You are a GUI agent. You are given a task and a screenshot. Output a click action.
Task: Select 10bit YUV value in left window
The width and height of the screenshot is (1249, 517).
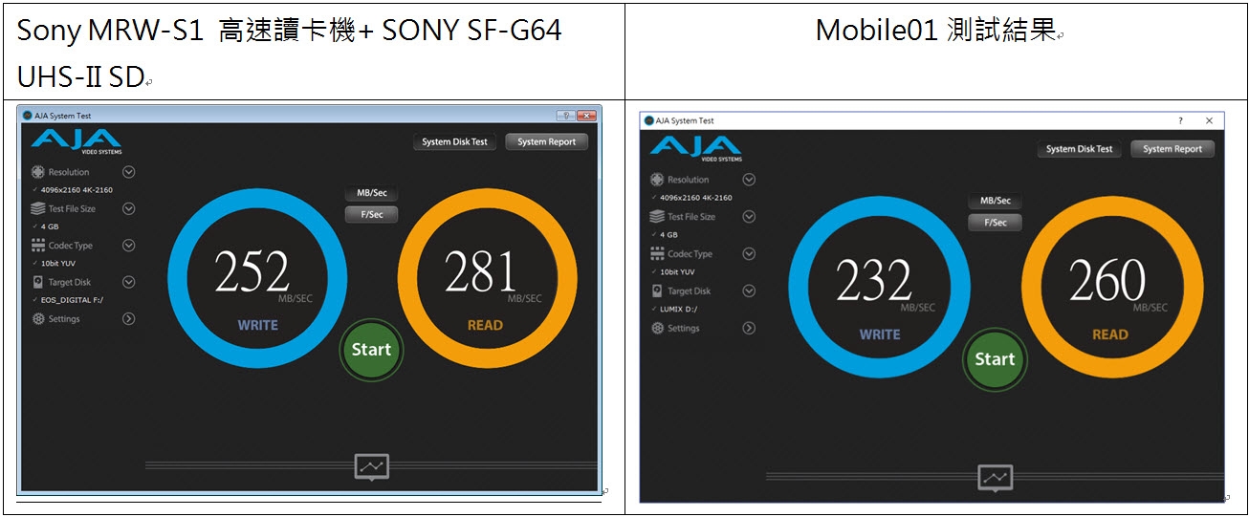[58, 263]
